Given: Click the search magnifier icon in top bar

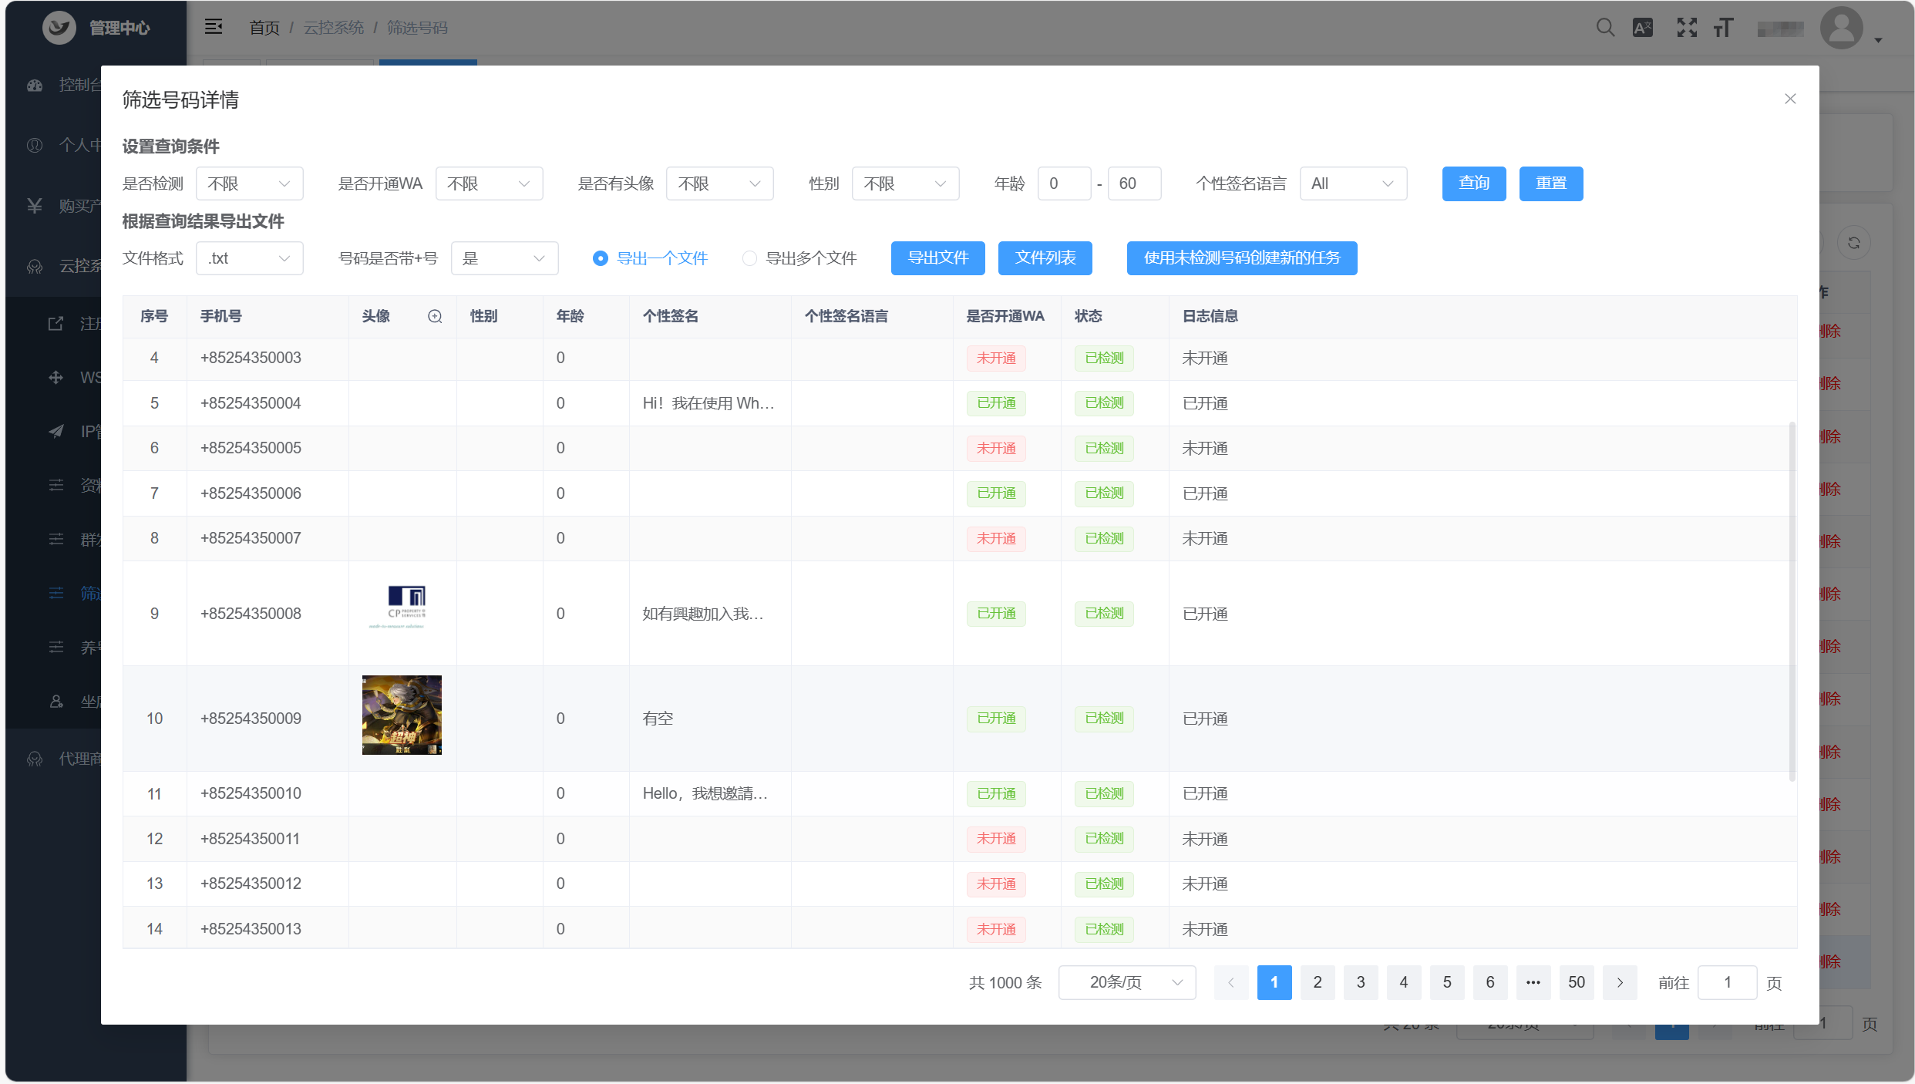Looking at the screenshot, I should [1605, 28].
